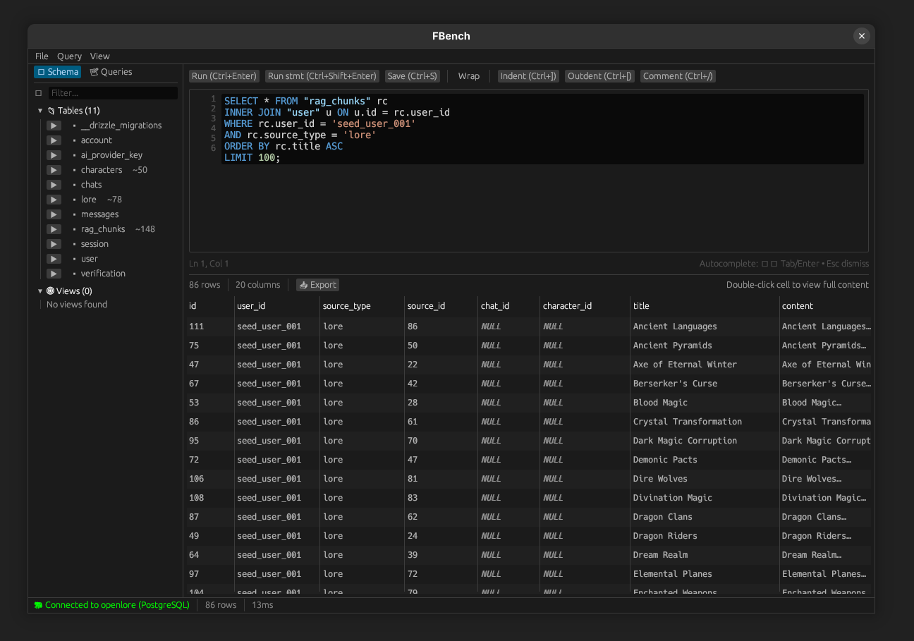Click the run preview icon beside the lore table
This screenshot has width=914, height=641.
54,199
